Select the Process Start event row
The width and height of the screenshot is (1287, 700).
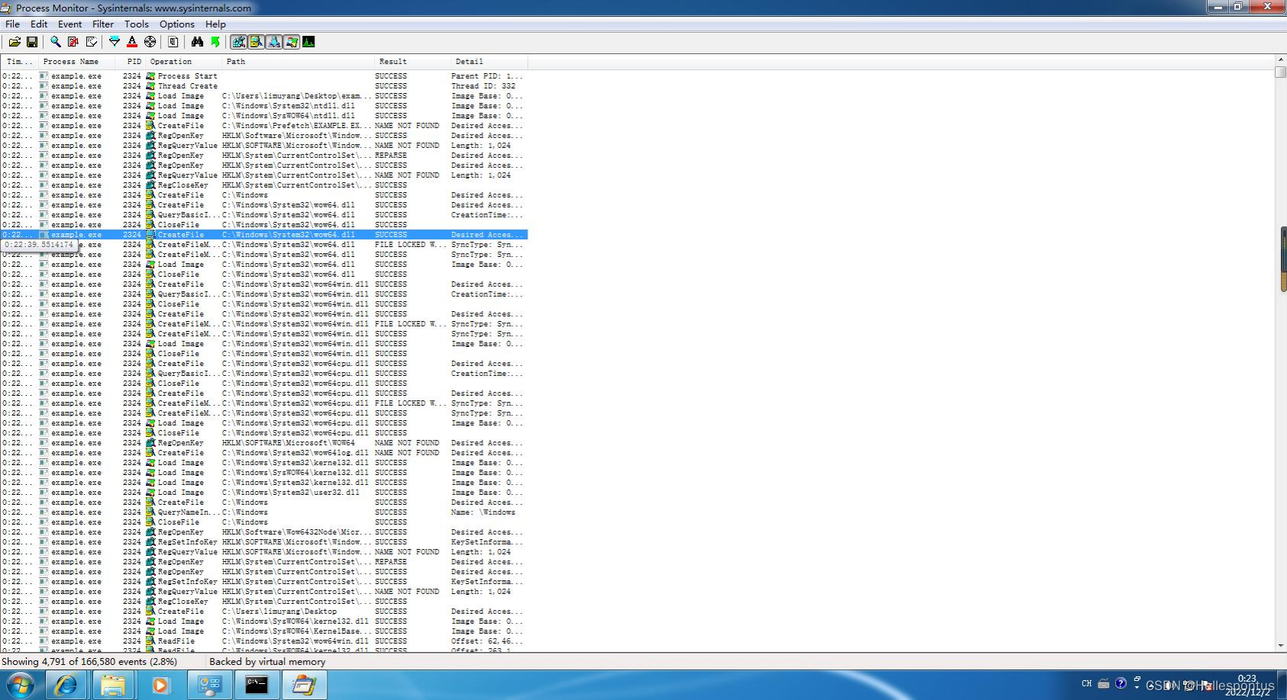(x=264, y=76)
